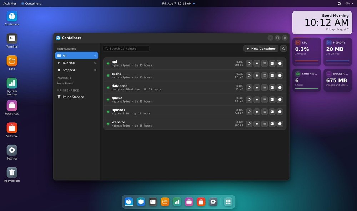Stop the api container
The height and width of the screenshot is (211, 357).
(257, 63)
